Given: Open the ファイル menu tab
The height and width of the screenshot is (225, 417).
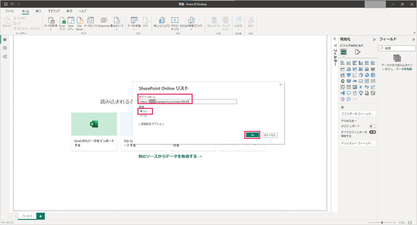Looking at the screenshot, I should (9, 11).
